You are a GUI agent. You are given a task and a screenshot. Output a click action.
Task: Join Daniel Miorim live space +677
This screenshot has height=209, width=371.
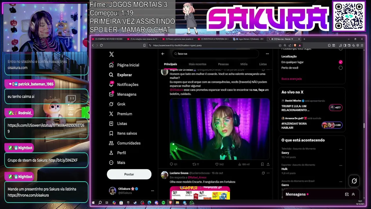pyautogui.click(x=336, y=107)
